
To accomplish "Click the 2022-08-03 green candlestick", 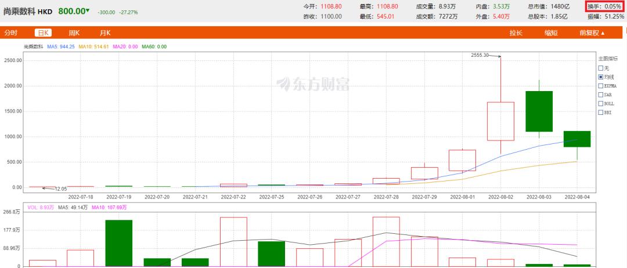I will pyautogui.click(x=539, y=111).
